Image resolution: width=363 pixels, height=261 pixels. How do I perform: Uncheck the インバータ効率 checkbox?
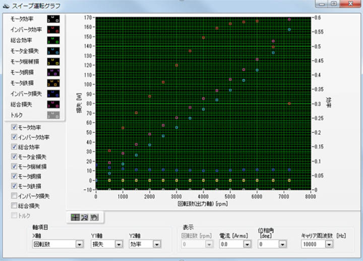[x=14, y=137]
